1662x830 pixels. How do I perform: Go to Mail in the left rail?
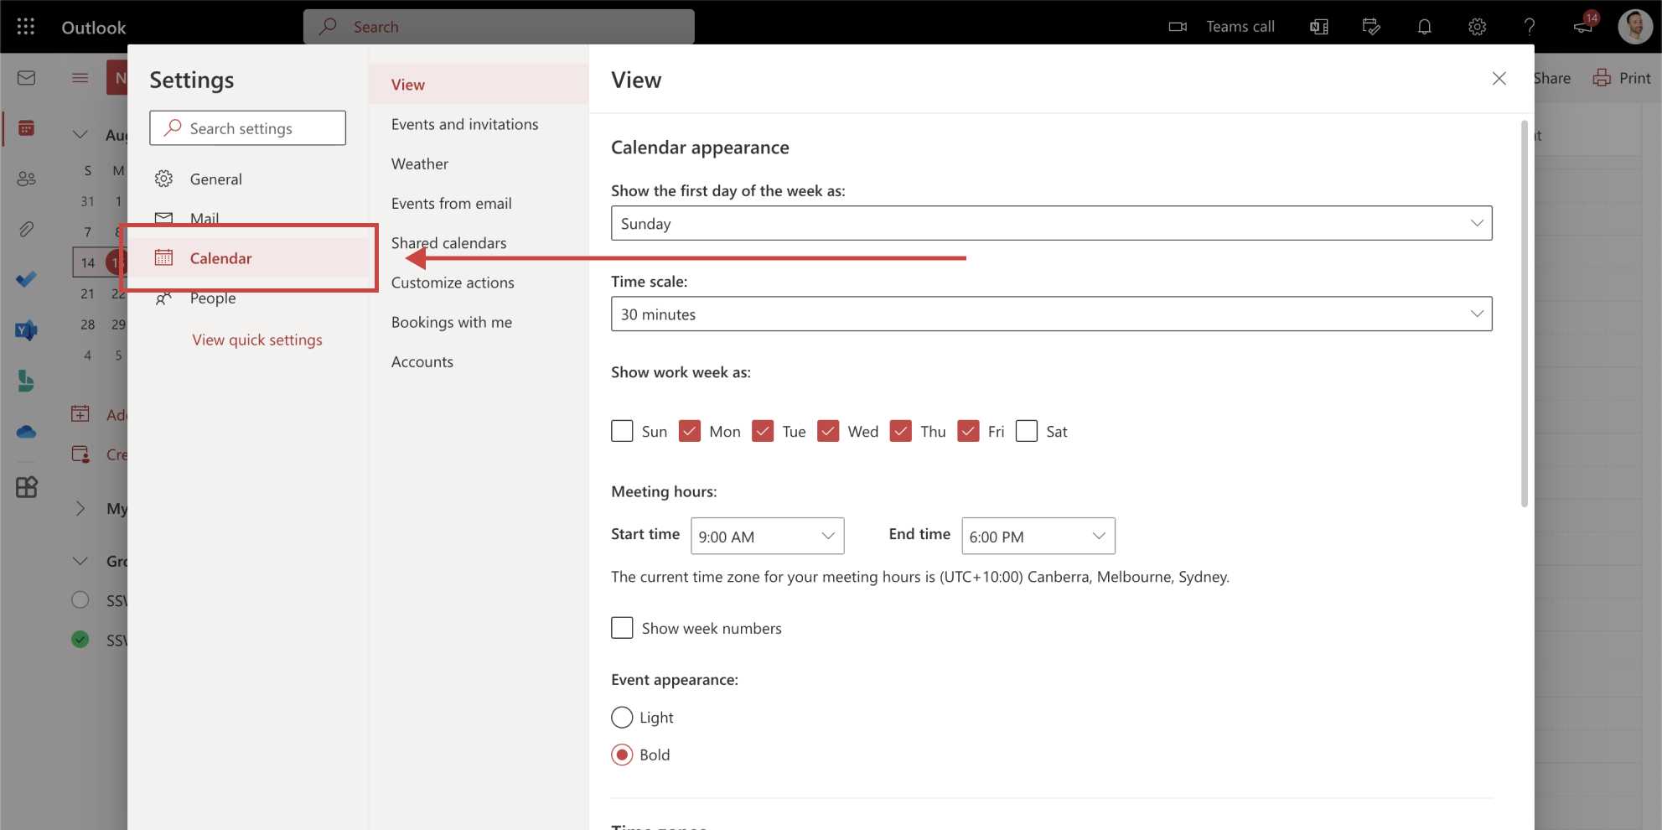26,78
